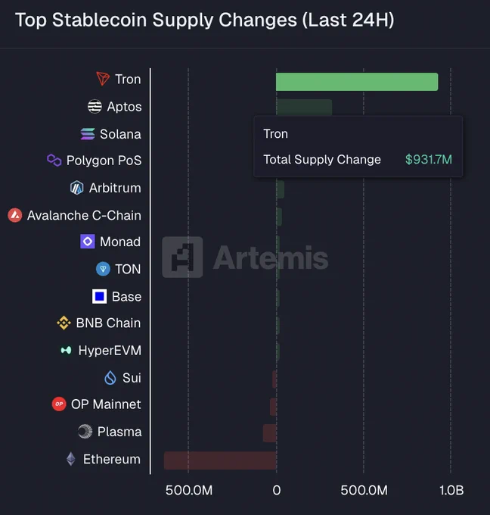Image resolution: width=490 pixels, height=515 pixels.
Task: Select the green Tron supply bar
Action: (x=357, y=82)
